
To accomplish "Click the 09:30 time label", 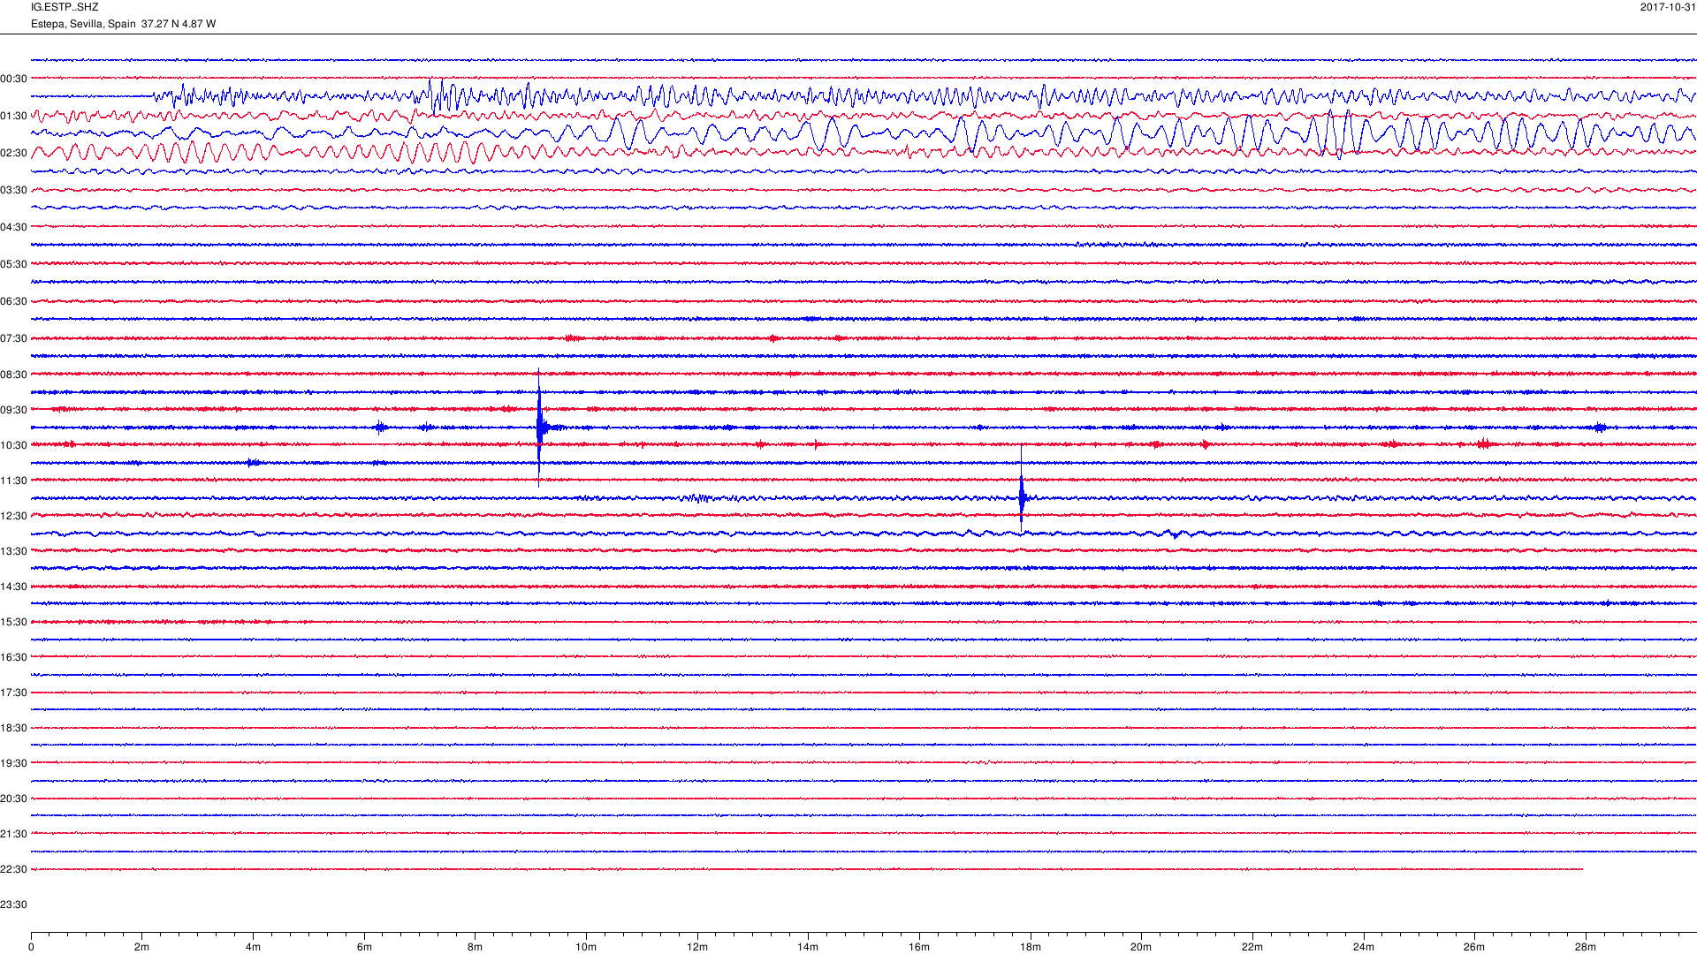I will [x=13, y=410].
